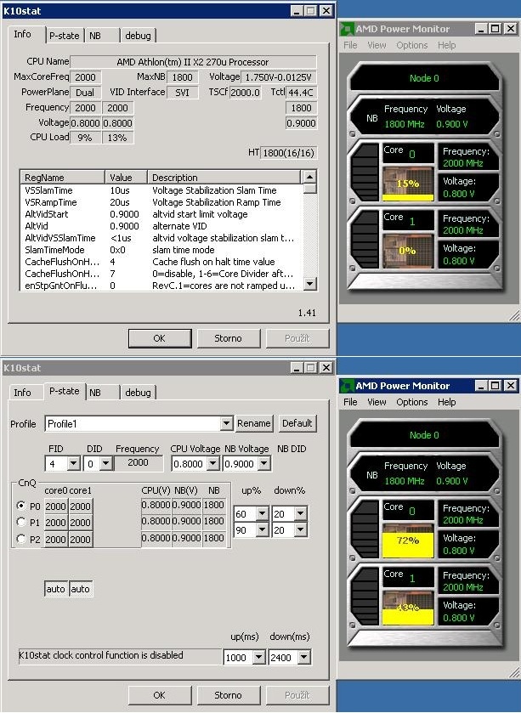521x713 pixels.
Task: Click OK in lower K10stat window
Action: click(160, 695)
